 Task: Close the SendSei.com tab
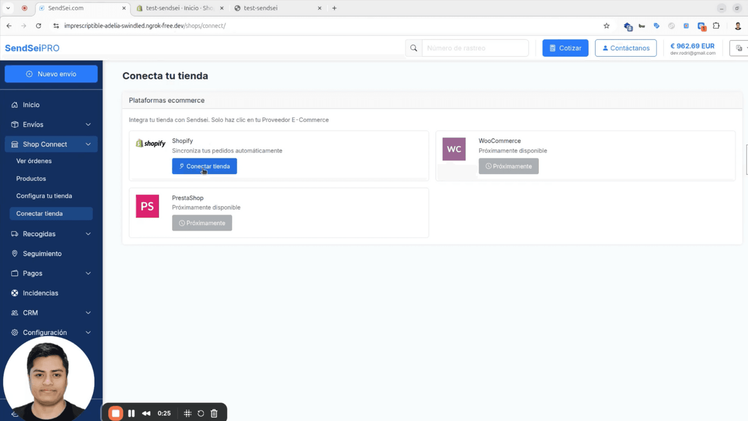coord(124,8)
